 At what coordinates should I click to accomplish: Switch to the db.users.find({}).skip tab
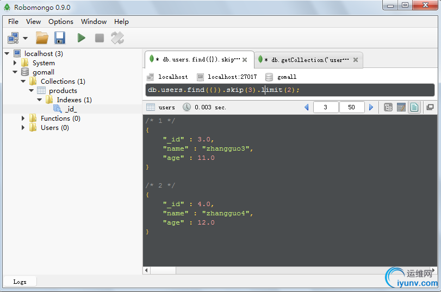point(200,60)
